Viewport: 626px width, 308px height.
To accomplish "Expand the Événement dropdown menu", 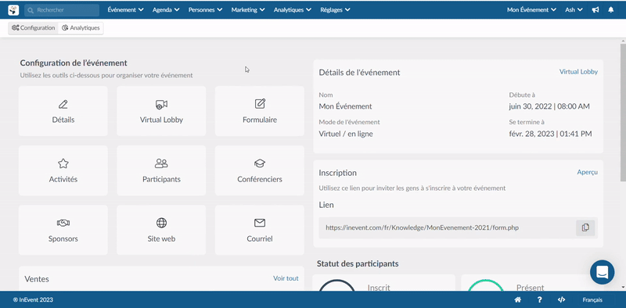I will 125,10.
